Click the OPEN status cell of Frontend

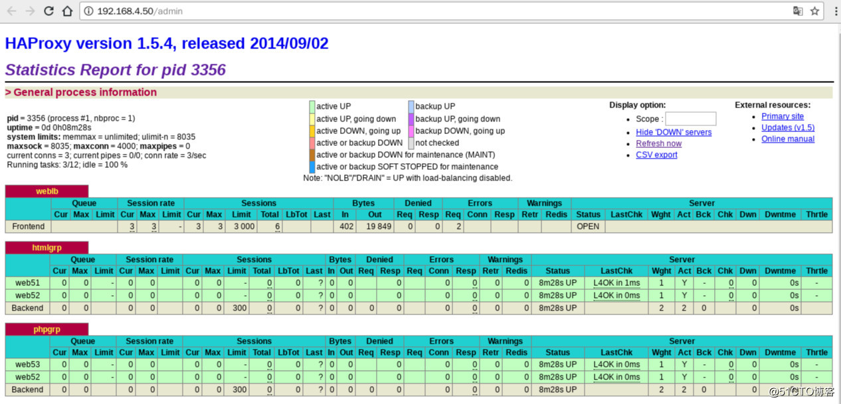tap(588, 226)
